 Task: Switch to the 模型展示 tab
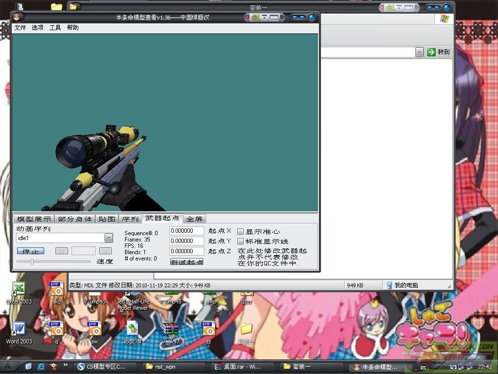pos(33,219)
